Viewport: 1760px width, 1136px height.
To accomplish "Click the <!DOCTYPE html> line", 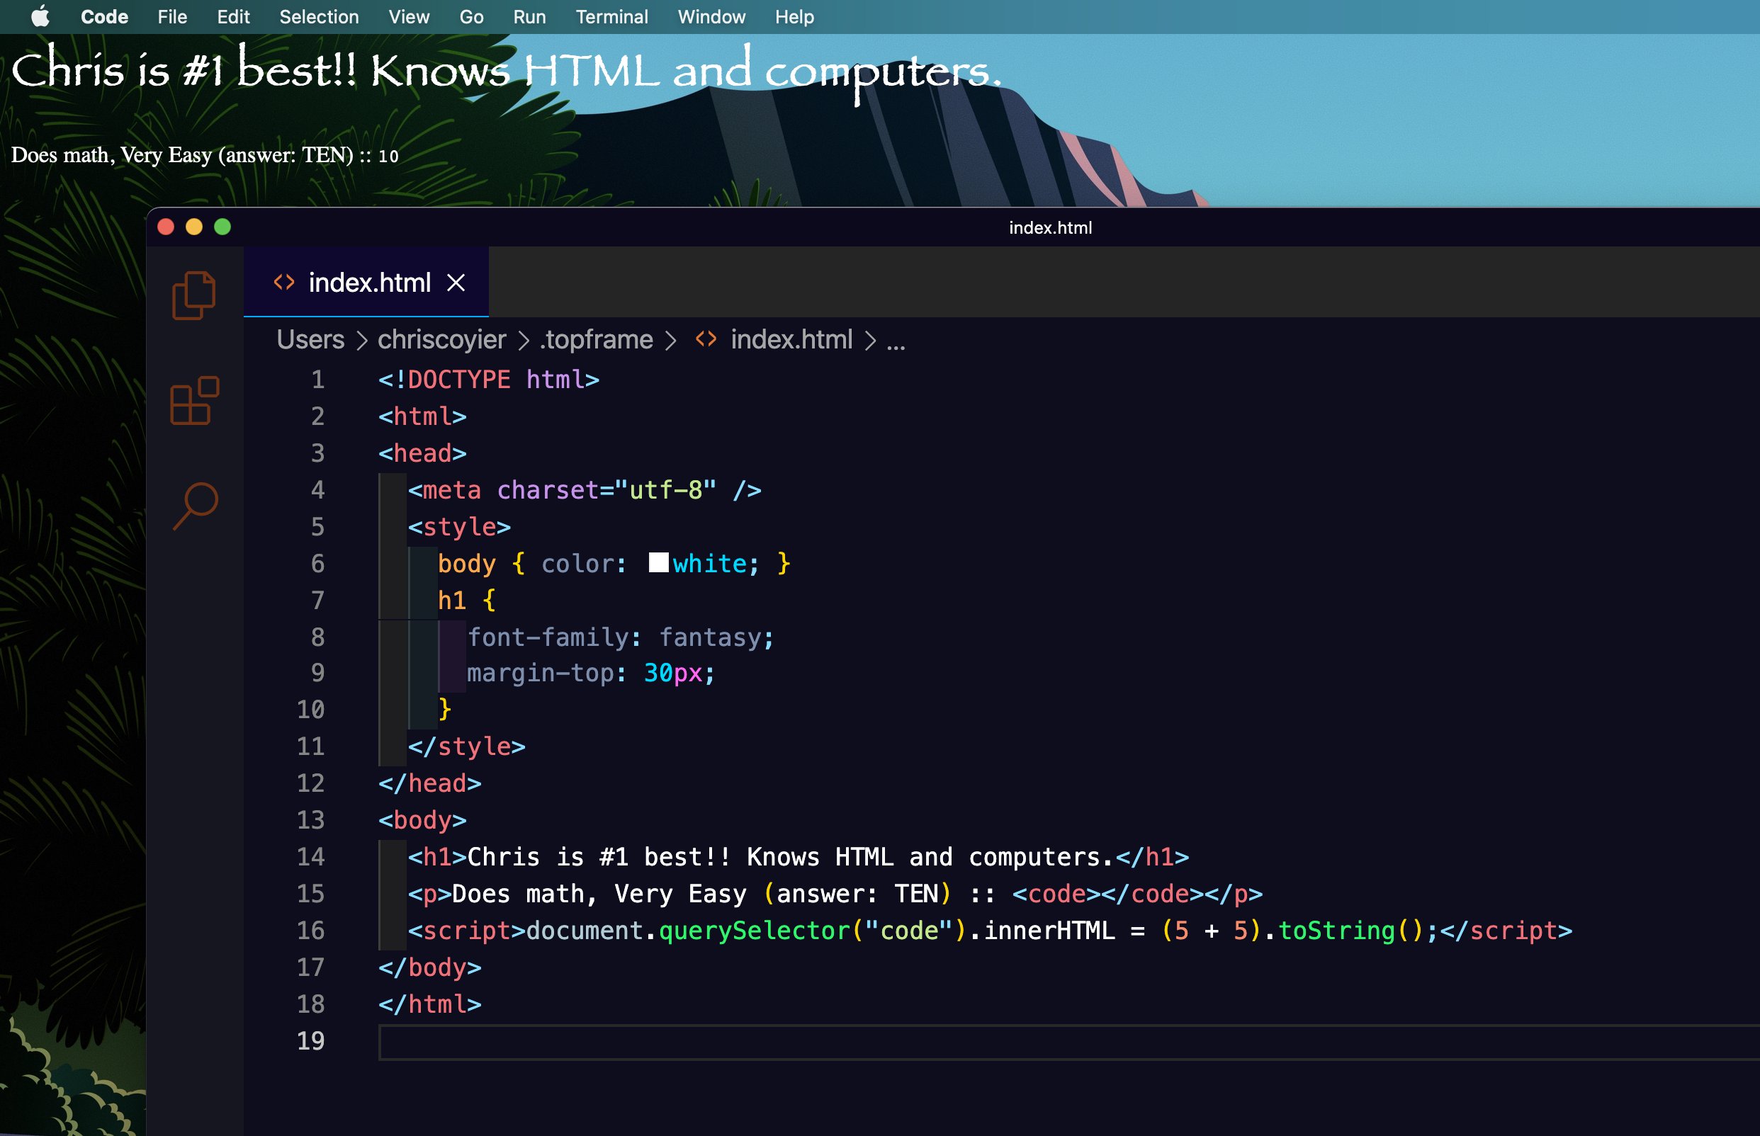I will coord(488,379).
